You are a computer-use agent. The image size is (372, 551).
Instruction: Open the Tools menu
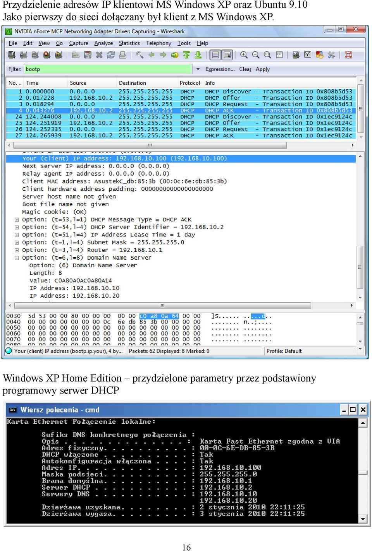(x=184, y=43)
